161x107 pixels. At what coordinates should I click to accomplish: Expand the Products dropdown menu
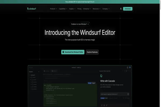53,9
